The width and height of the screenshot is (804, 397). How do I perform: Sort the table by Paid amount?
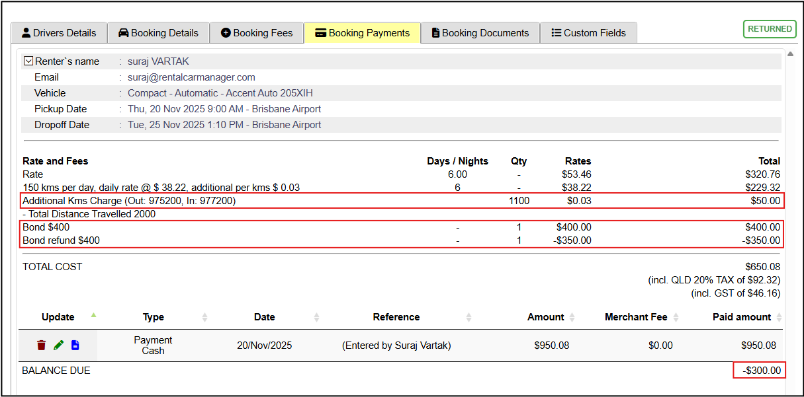point(741,317)
